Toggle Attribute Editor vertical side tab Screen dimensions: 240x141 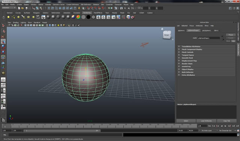click(238, 49)
